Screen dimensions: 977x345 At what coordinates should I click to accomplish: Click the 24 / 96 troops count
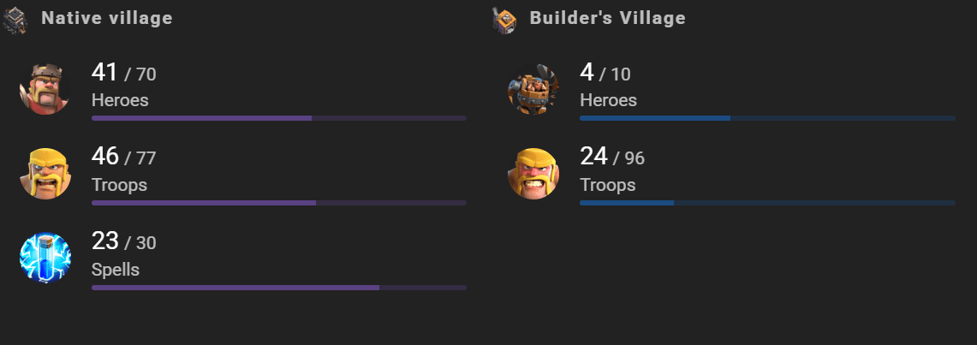point(611,158)
